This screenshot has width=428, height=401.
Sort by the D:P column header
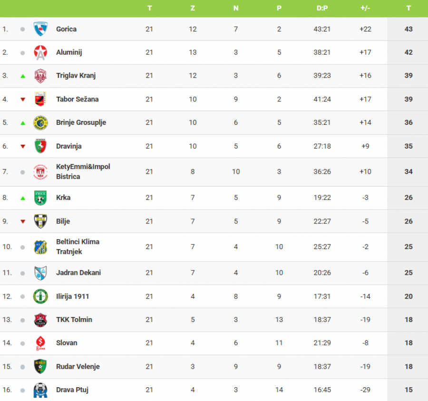click(322, 8)
